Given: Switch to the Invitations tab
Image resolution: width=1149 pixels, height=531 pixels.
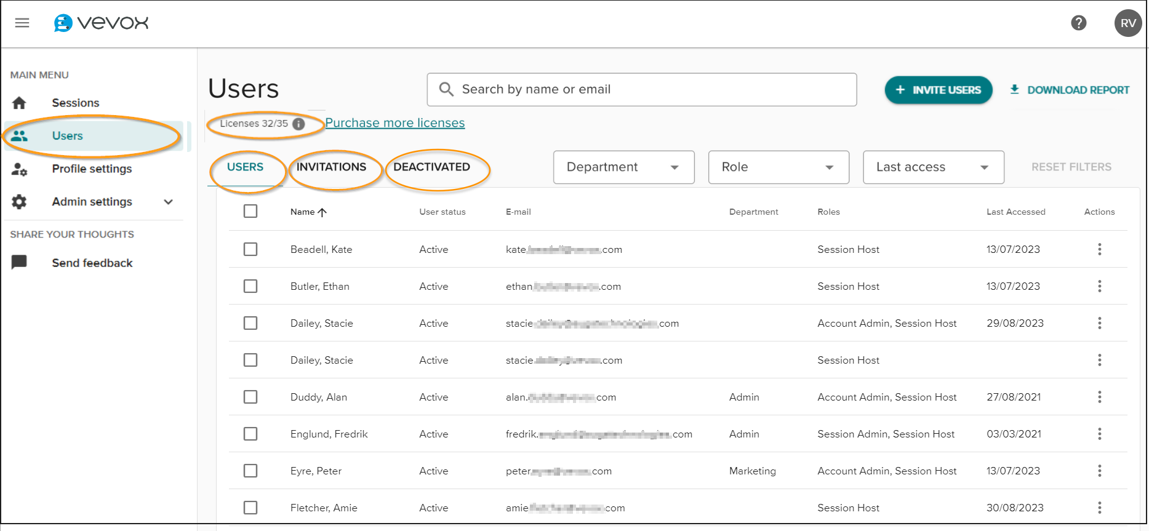Looking at the screenshot, I should 331,167.
